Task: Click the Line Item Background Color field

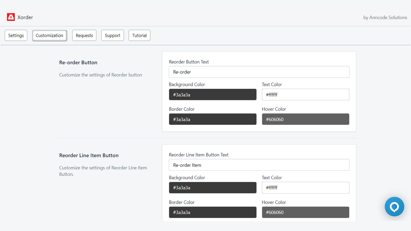Action: coord(213,187)
